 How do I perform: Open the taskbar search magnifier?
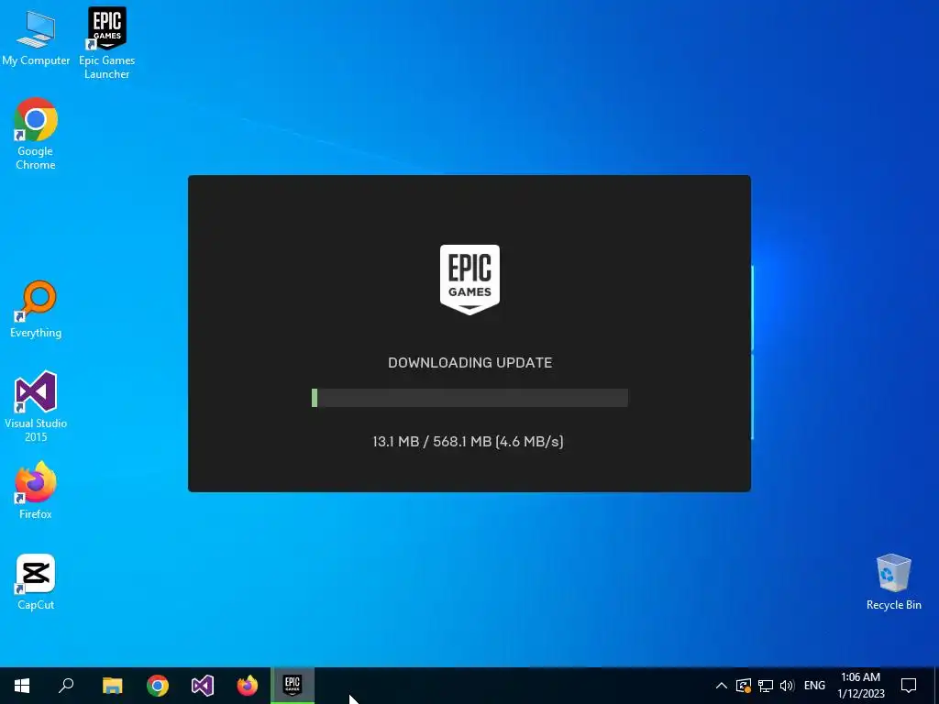click(x=66, y=686)
